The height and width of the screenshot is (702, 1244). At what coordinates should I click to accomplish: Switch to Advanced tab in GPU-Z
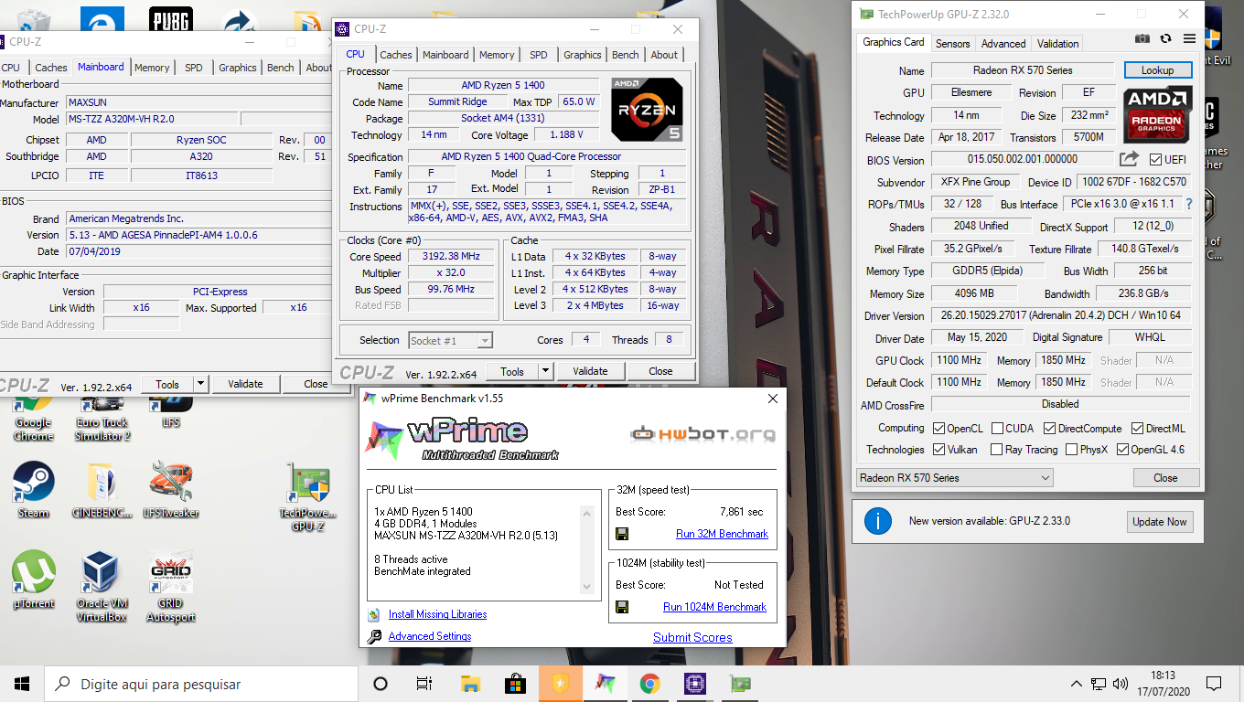(1003, 43)
